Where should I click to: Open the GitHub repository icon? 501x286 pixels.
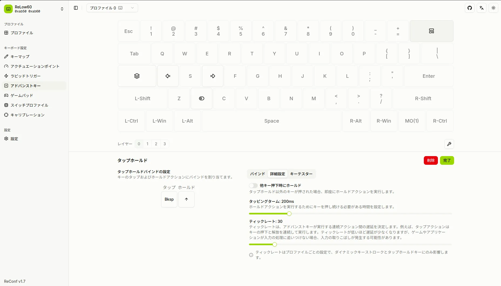pos(470,8)
